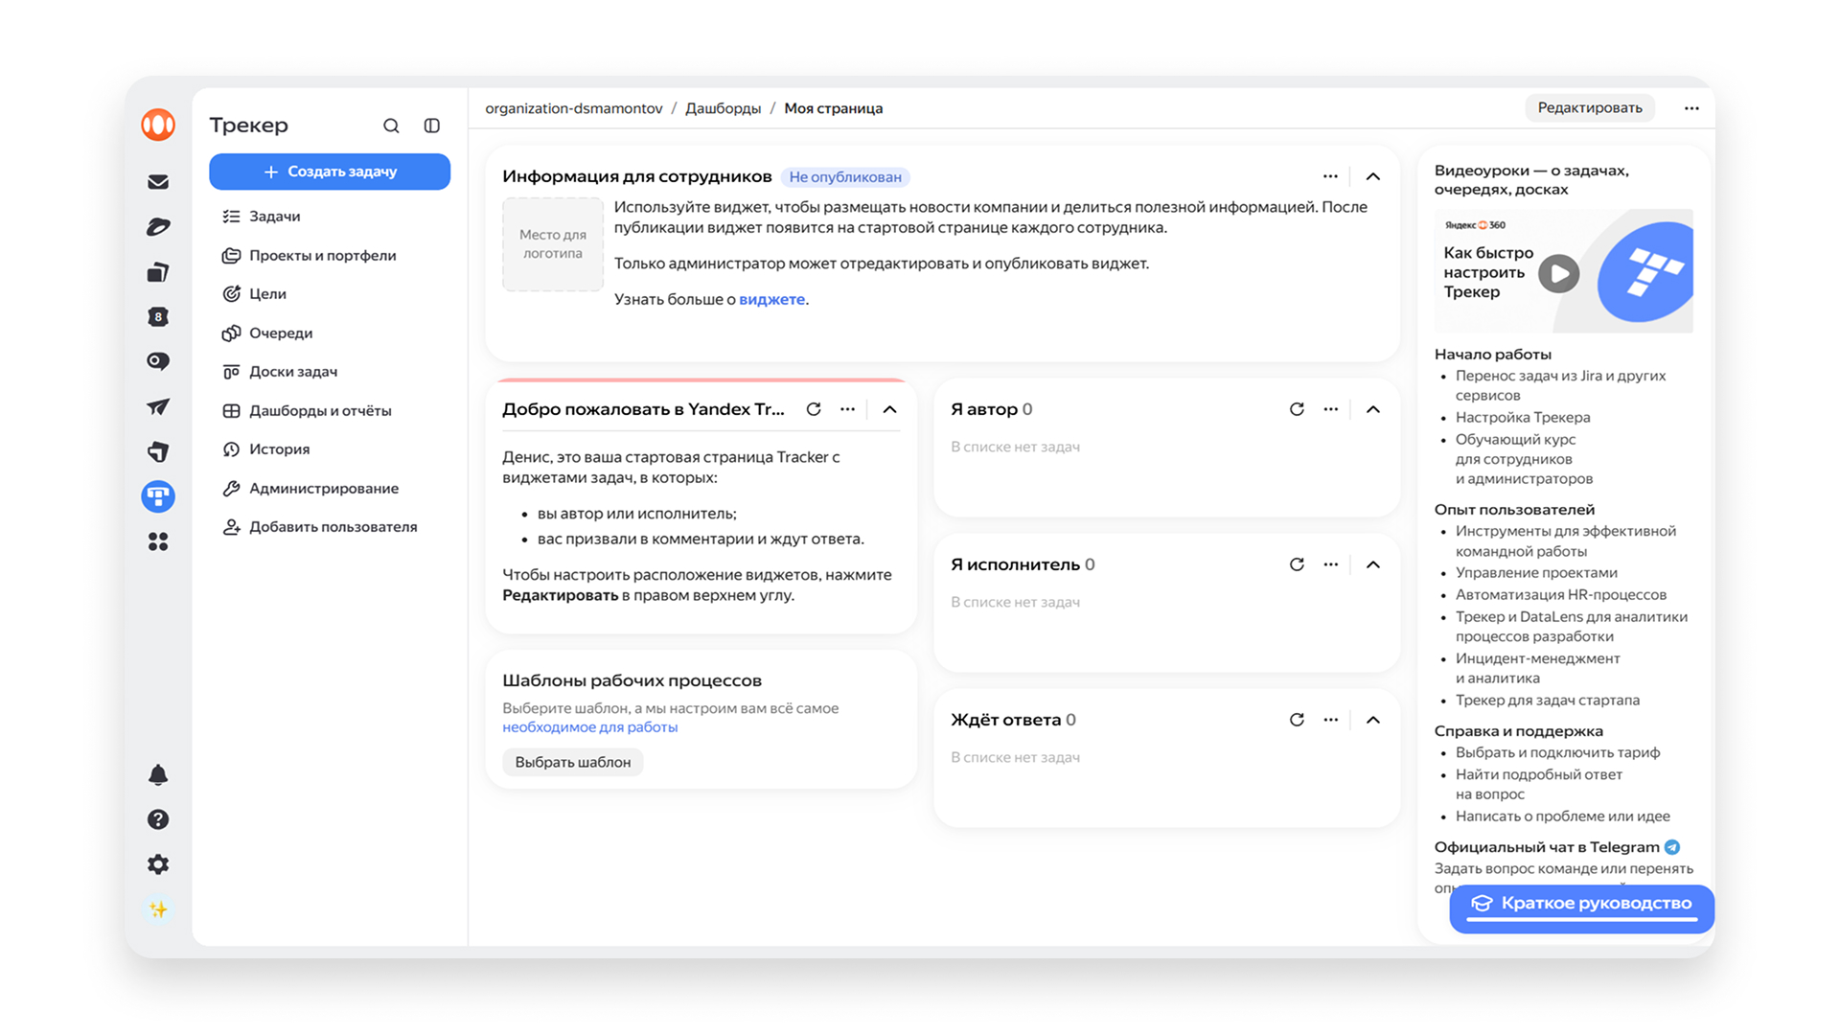Open the AI sparkles assistant icon
Screen dimensions: 1840x1035
[x=158, y=908]
